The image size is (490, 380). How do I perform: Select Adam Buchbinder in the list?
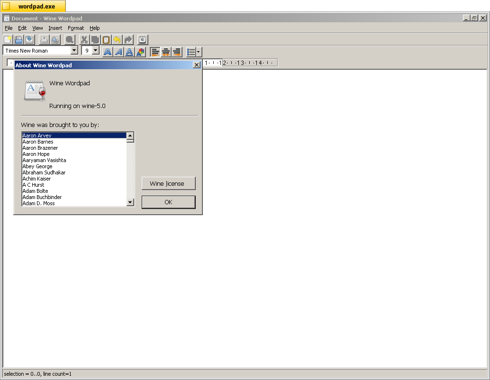[74, 197]
